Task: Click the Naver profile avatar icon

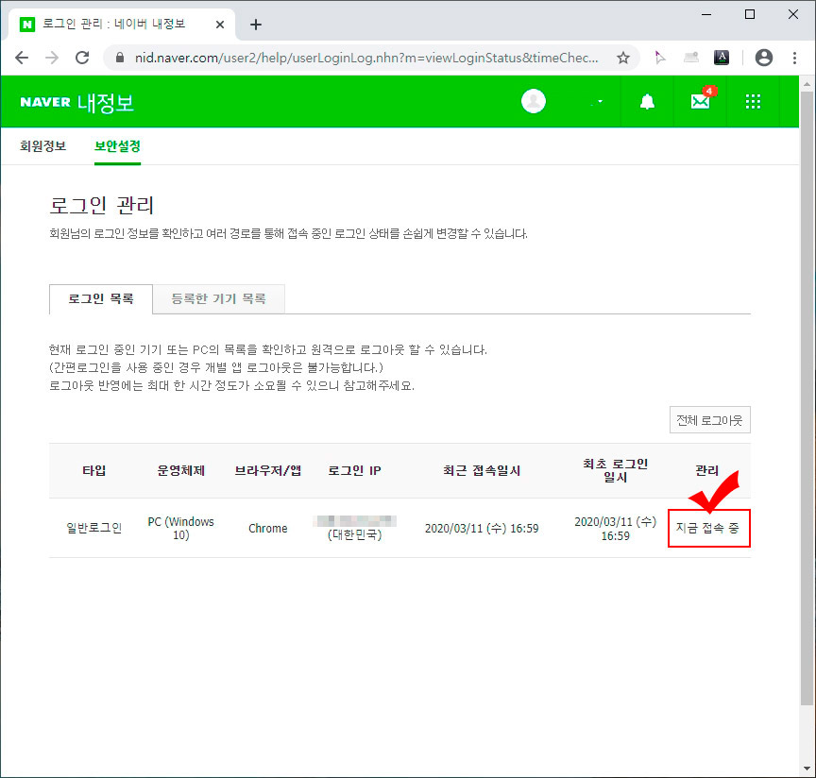Action: 534,101
